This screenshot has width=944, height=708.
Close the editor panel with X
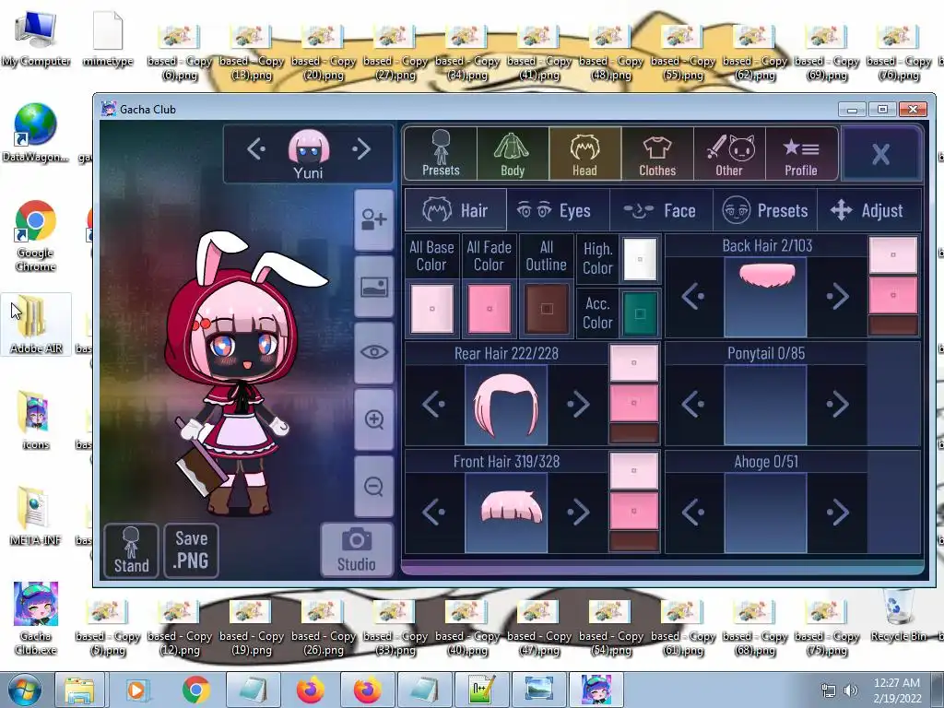tap(880, 154)
